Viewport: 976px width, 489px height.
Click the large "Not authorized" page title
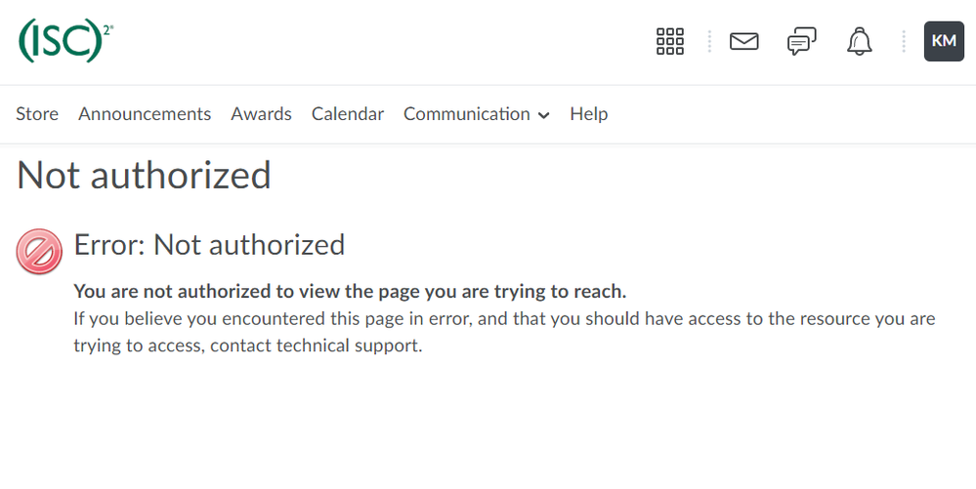pyautogui.click(x=145, y=176)
